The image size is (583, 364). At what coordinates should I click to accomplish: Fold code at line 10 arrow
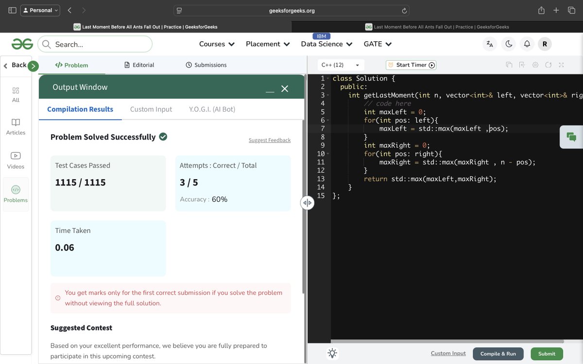pyautogui.click(x=328, y=154)
